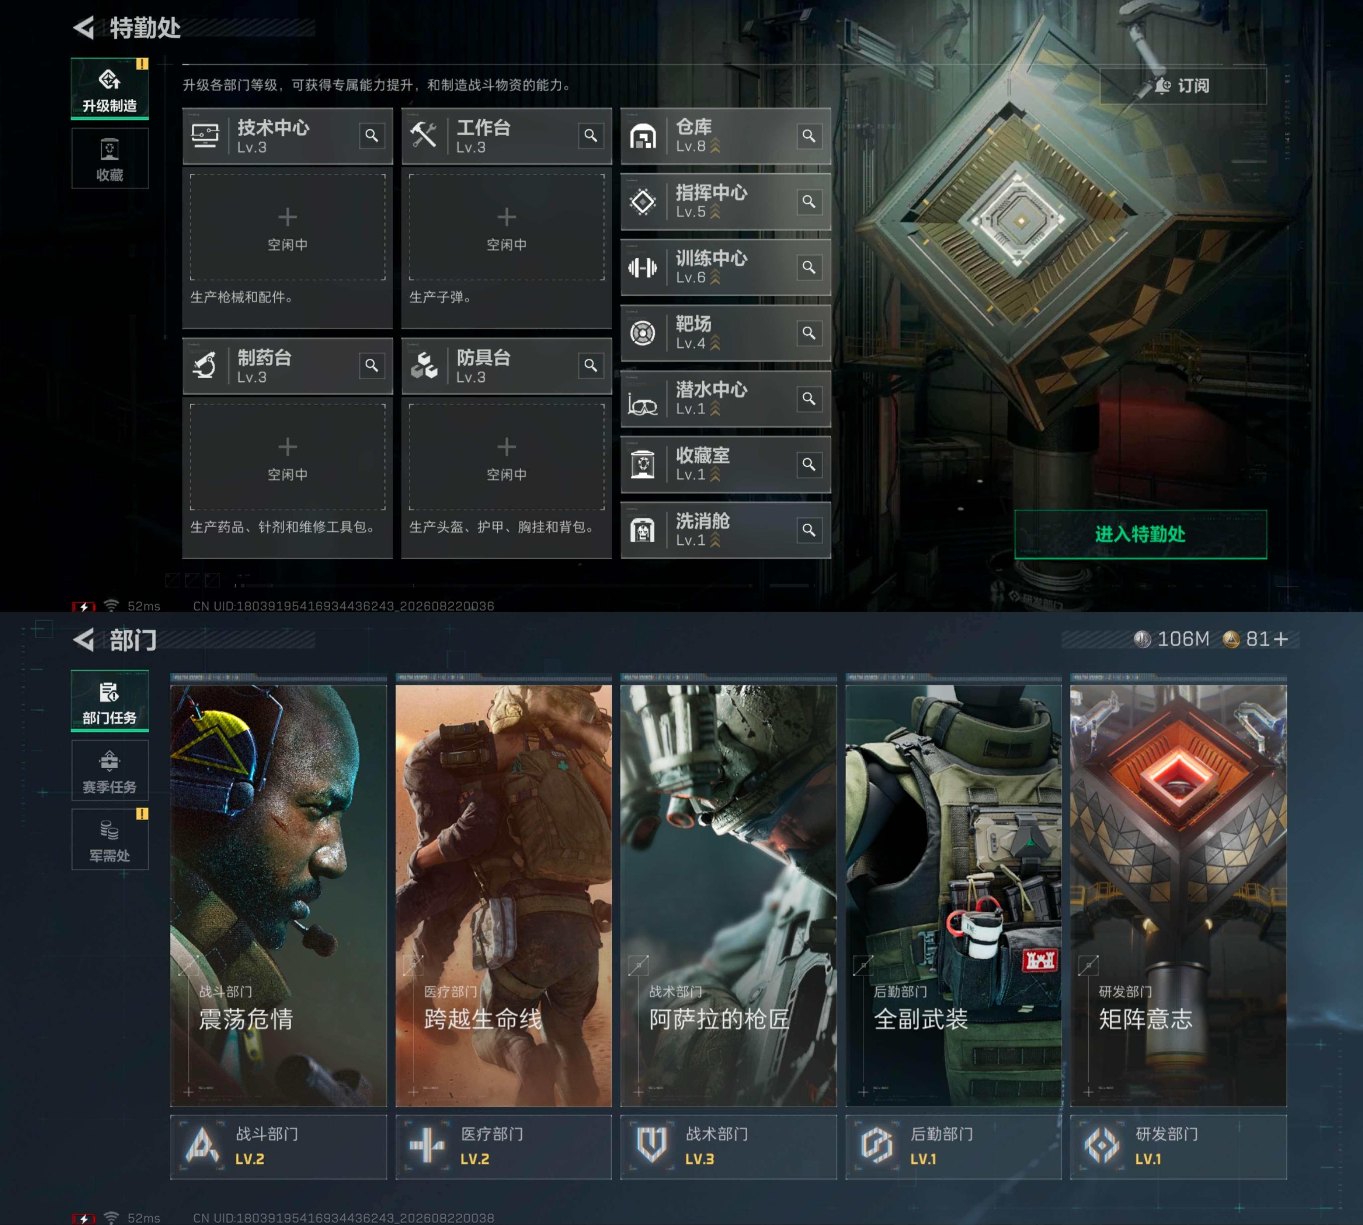Open the 收藏 sidebar tab
1363x1225 pixels.
pos(110,158)
